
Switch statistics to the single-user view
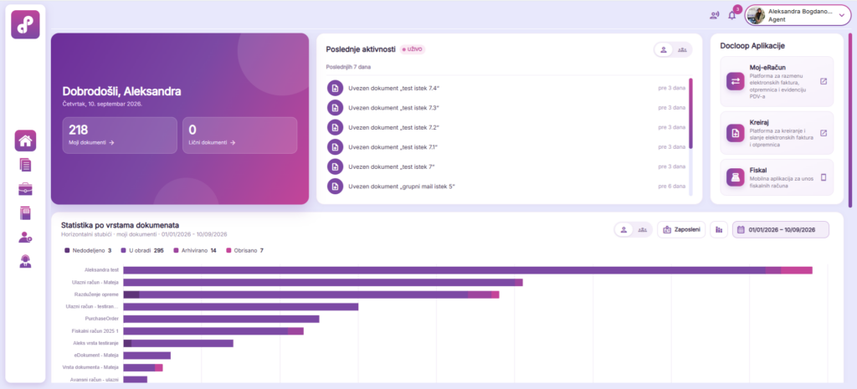point(624,230)
